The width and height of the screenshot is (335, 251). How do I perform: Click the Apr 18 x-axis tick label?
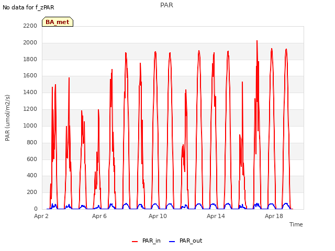coord(274,216)
